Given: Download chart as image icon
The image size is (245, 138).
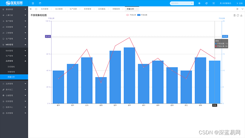Looking at the screenshot, I should (x=241, y=15).
